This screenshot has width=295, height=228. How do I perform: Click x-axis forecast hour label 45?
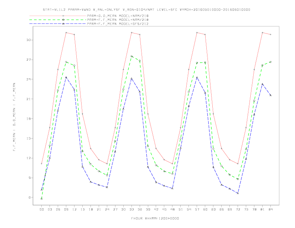164,209
